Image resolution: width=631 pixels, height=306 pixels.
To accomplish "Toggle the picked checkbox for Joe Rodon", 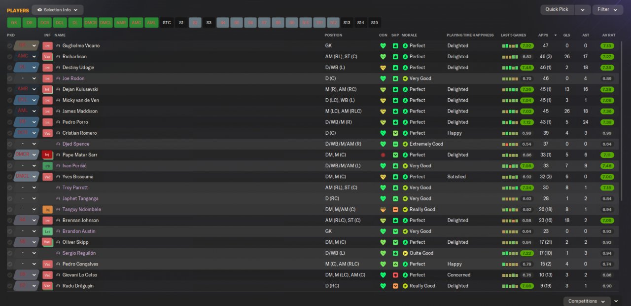I will tap(10, 78).
